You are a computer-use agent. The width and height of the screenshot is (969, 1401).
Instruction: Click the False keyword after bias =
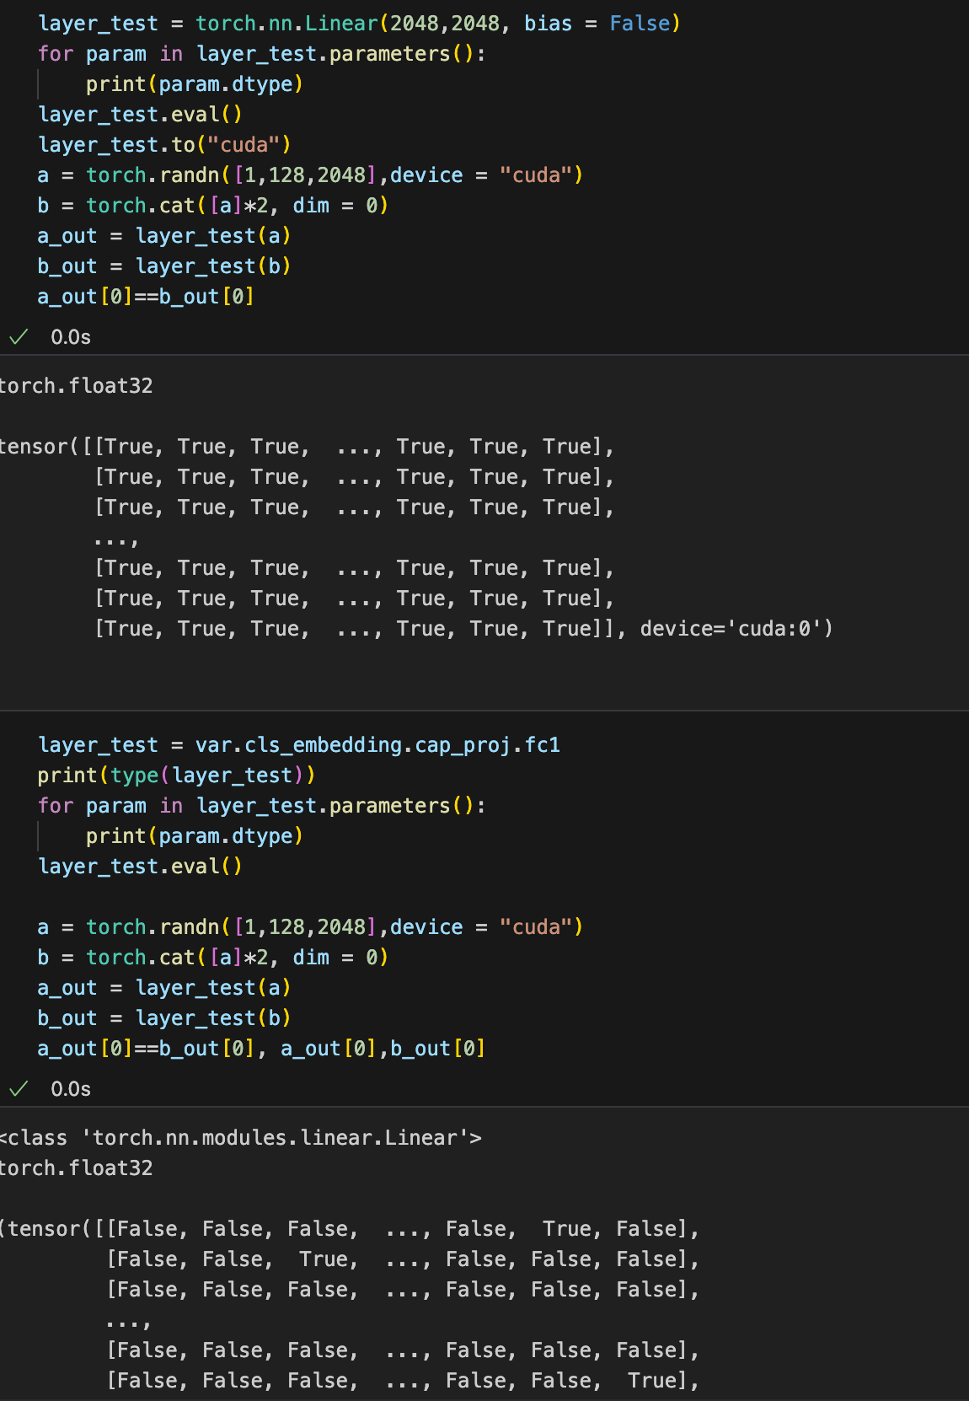[x=640, y=24]
